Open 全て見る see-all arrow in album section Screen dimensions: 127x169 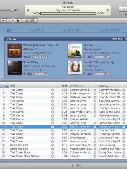pos(125,39)
